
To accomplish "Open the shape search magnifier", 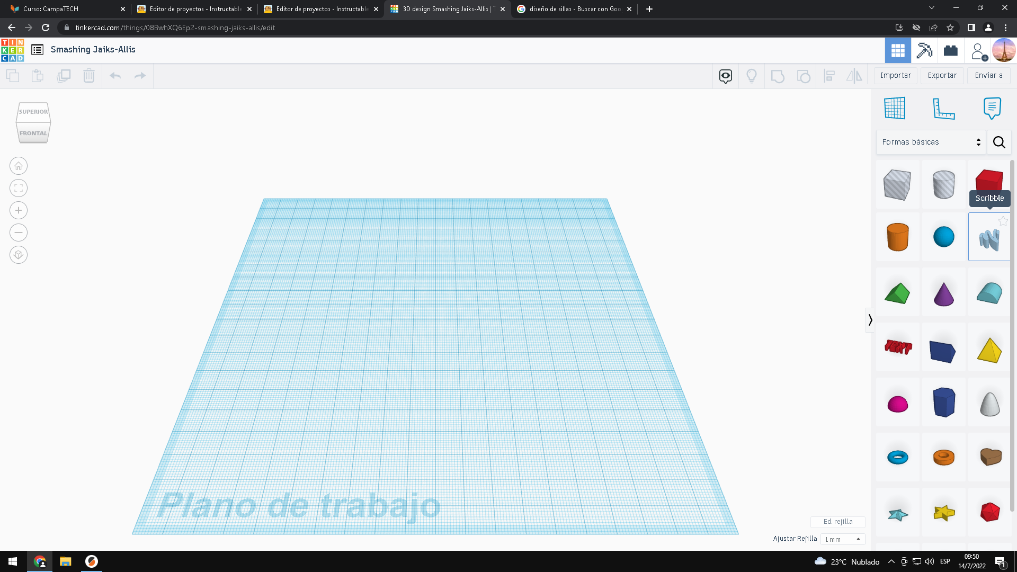I will (999, 142).
